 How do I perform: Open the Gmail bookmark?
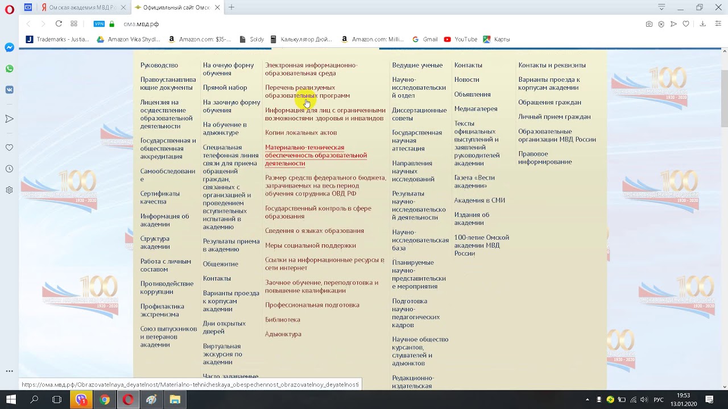pos(425,39)
